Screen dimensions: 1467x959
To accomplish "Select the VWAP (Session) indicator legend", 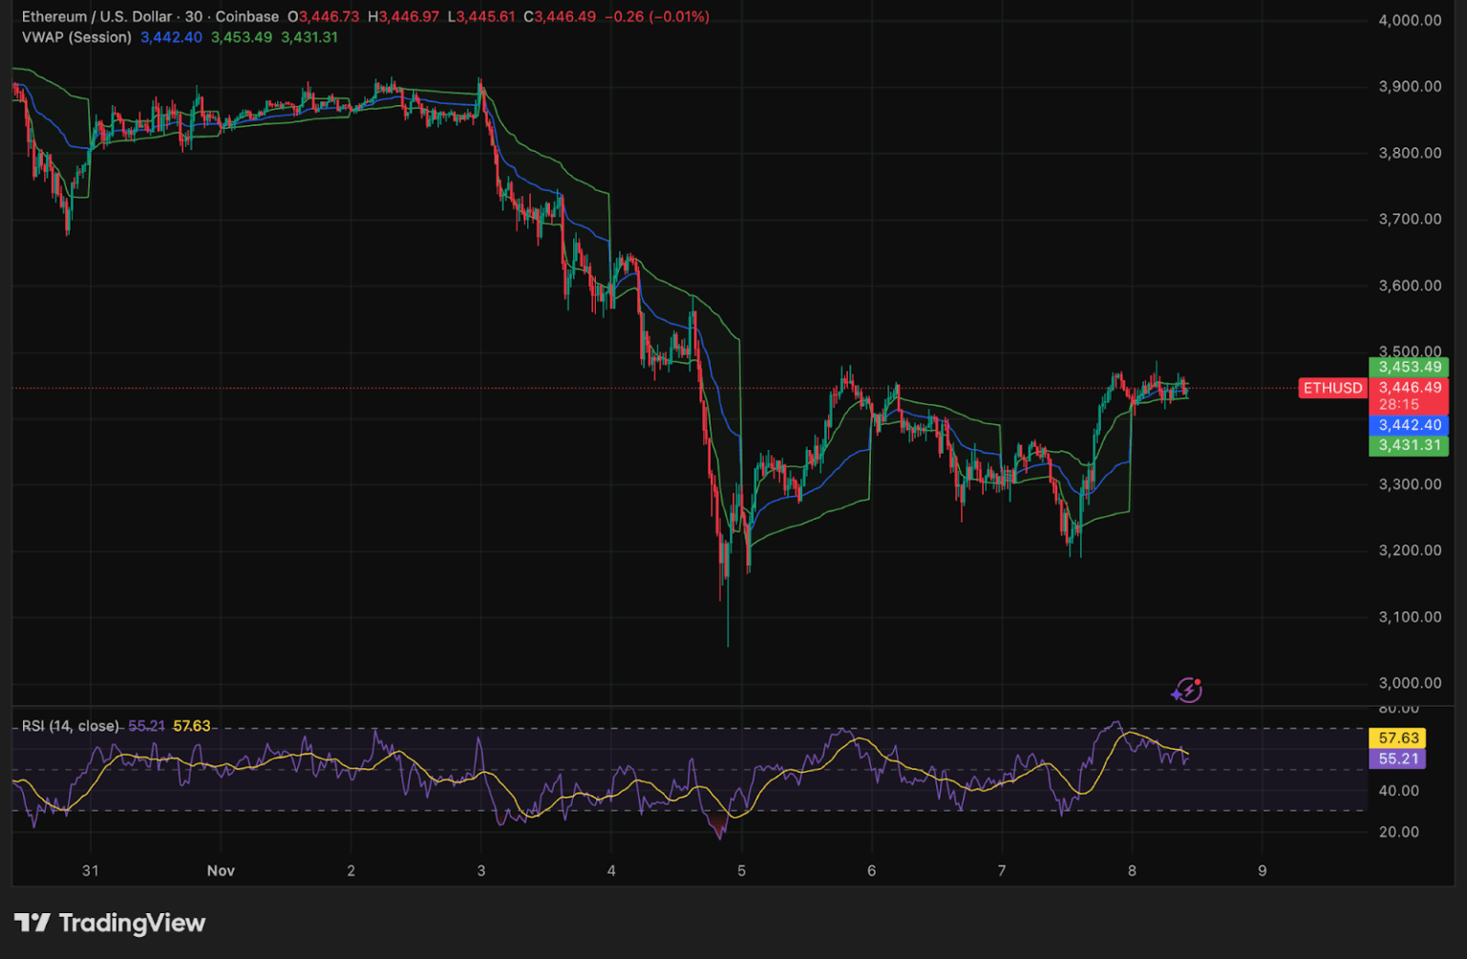I will pyautogui.click(x=76, y=37).
